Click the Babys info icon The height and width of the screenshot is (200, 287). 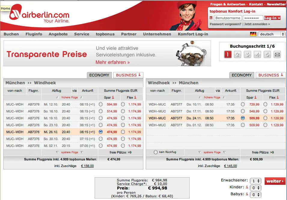247,194
